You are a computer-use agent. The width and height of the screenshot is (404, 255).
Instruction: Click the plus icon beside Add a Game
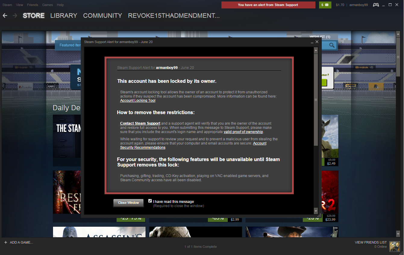click(x=5, y=242)
